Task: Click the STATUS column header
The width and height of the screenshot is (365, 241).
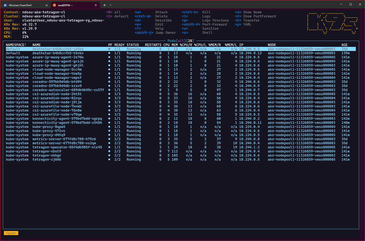Action: click(x=133, y=45)
